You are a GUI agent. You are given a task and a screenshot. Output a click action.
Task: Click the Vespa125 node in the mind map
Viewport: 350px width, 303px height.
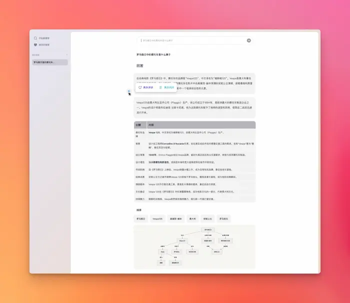(182, 240)
